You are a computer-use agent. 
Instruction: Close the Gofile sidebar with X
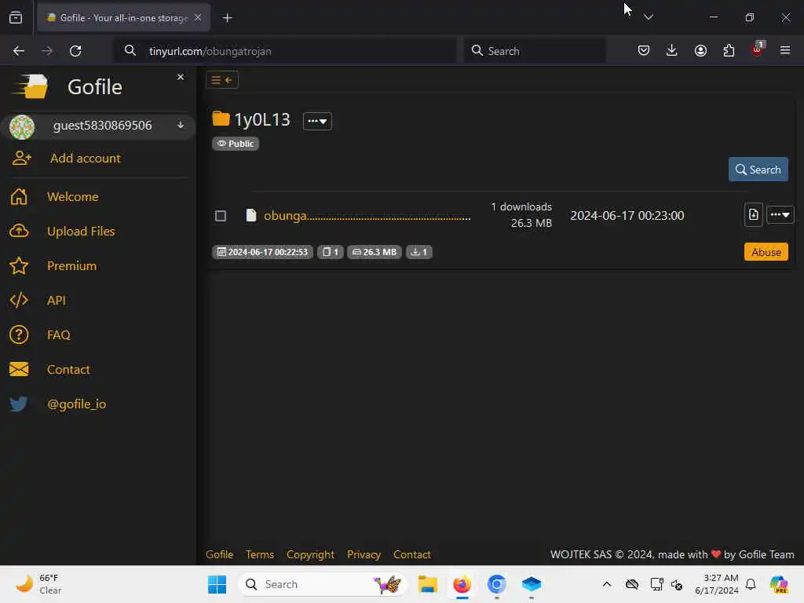tap(181, 77)
